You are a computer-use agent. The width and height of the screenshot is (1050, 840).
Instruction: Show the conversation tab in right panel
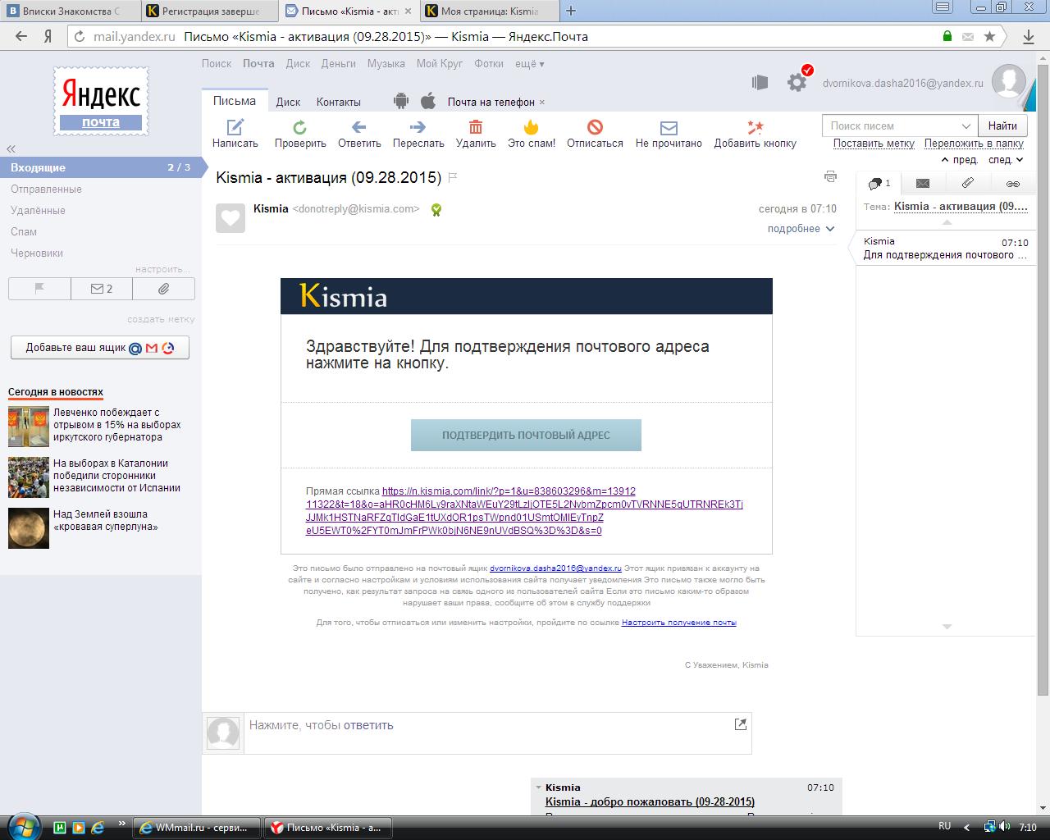(x=879, y=183)
